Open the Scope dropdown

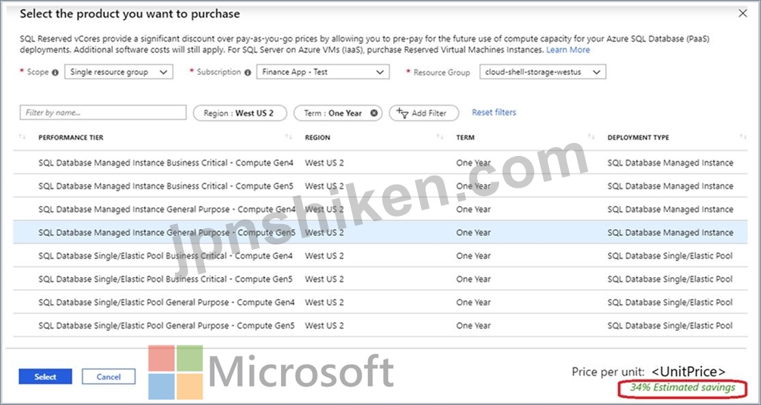click(x=118, y=72)
